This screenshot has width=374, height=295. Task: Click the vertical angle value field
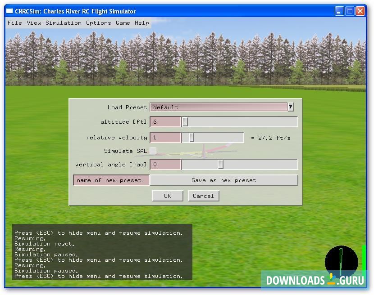pos(165,164)
